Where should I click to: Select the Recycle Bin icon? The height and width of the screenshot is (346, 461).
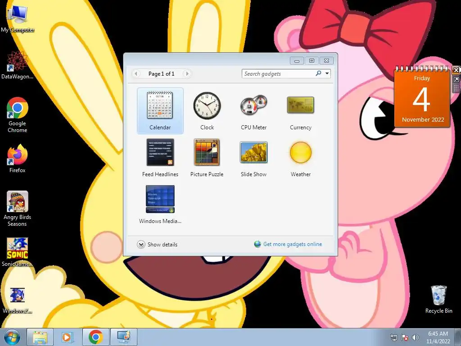(x=438, y=299)
